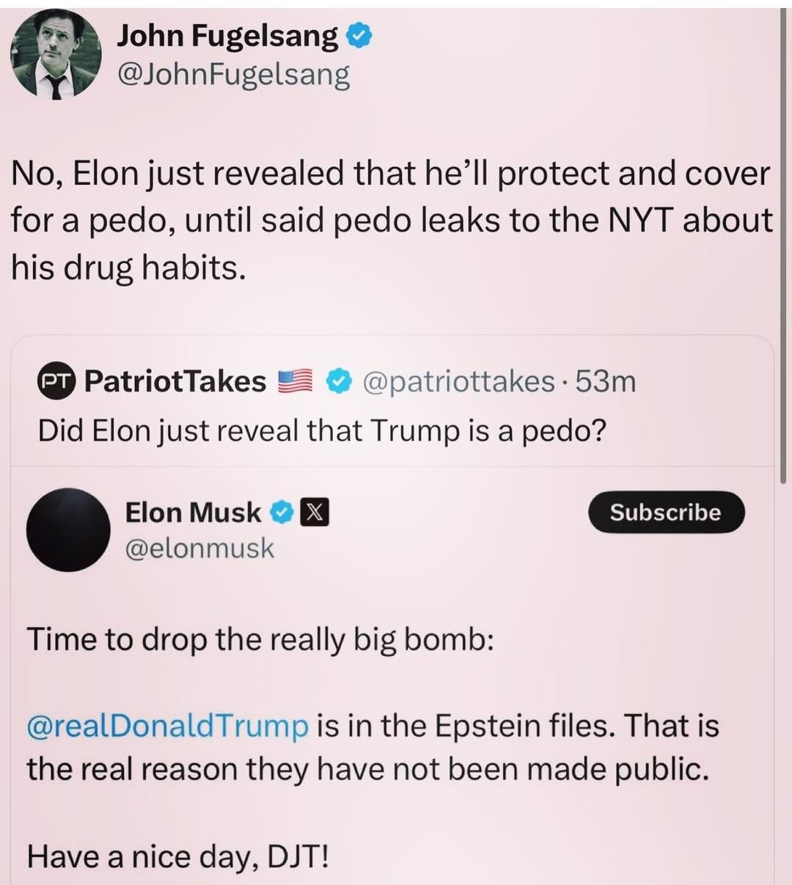Follow the @realDonaldTrump mention link
Screen dimensions: 792x885
[168, 726]
